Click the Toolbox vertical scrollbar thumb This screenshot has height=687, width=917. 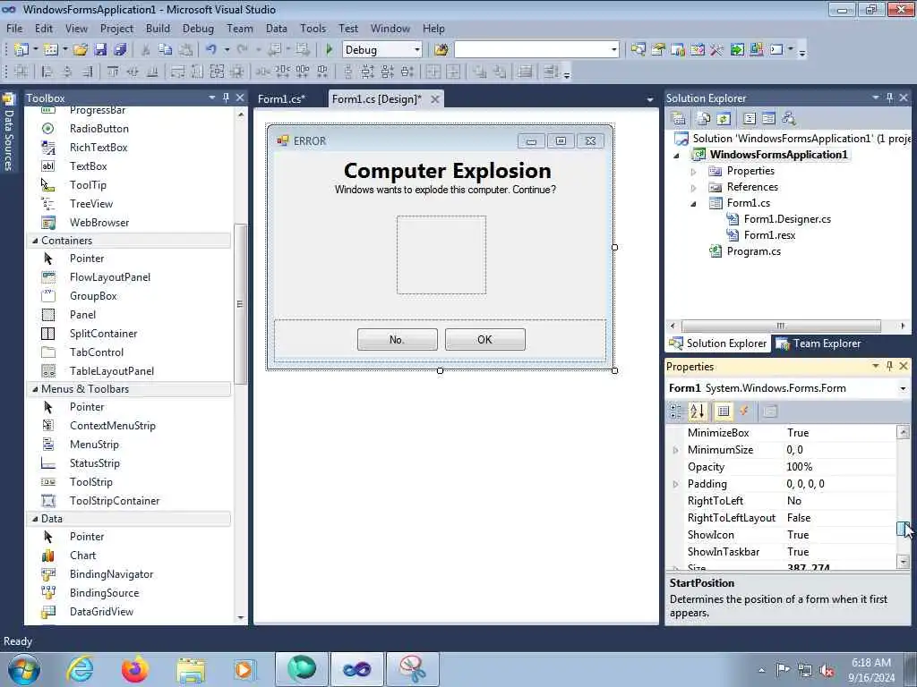tap(240, 304)
